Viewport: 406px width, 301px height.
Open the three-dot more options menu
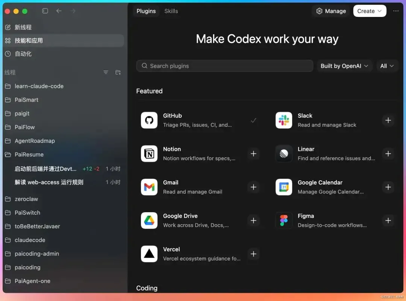coord(395,11)
